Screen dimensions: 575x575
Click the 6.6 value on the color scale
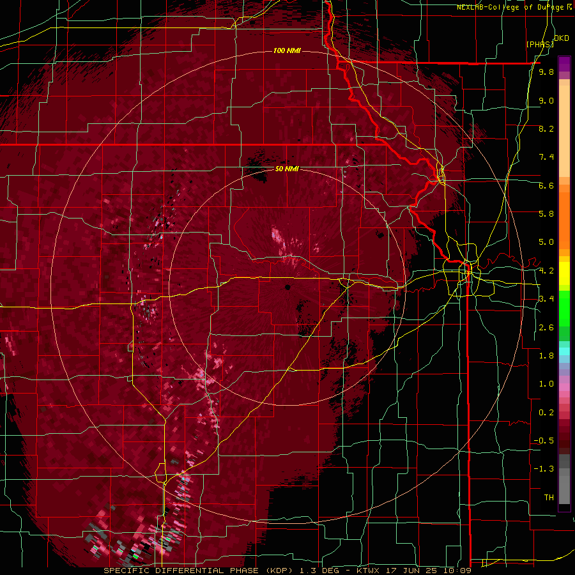pos(546,185)
